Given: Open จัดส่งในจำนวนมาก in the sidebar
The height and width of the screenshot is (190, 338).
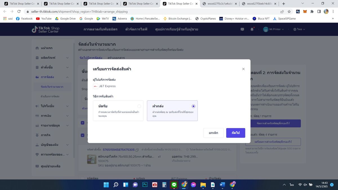Looking at the screenshot, I should 52,87.
